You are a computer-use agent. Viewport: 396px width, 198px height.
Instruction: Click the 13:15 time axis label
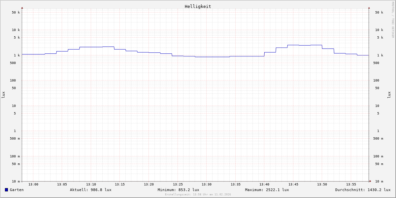click(x=120, y=184)
